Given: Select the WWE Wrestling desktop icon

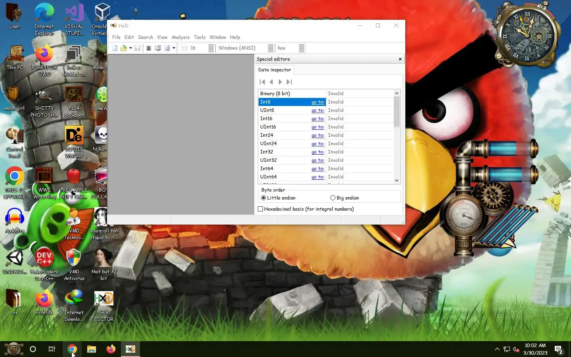Looking at the screenshot, I should 44,183.
